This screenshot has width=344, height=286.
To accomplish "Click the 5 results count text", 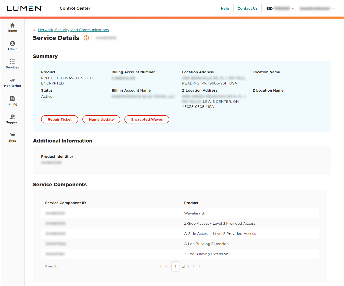I will [x=52, y=266].
